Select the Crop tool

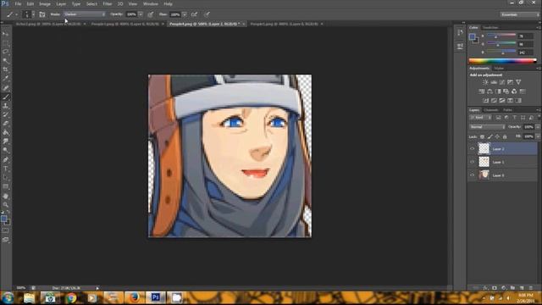click(6, 69)
